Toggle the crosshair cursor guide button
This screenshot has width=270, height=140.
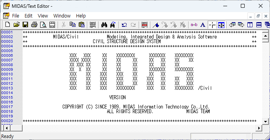[212, 25]
